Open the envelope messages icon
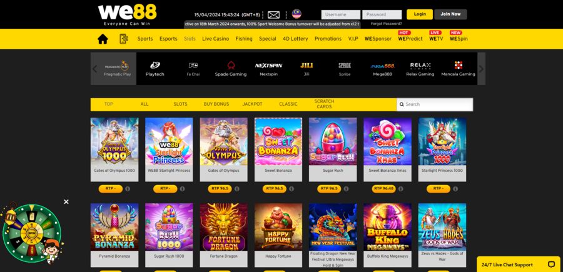 coord(273,15)
